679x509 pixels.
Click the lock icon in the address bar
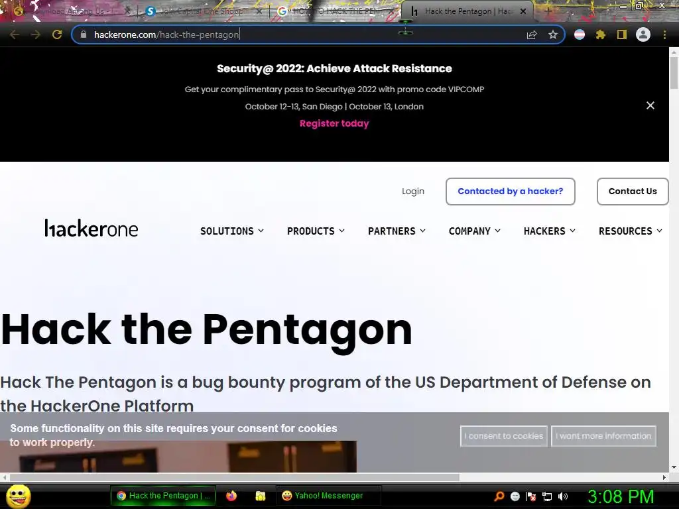[x=84, y=34]
